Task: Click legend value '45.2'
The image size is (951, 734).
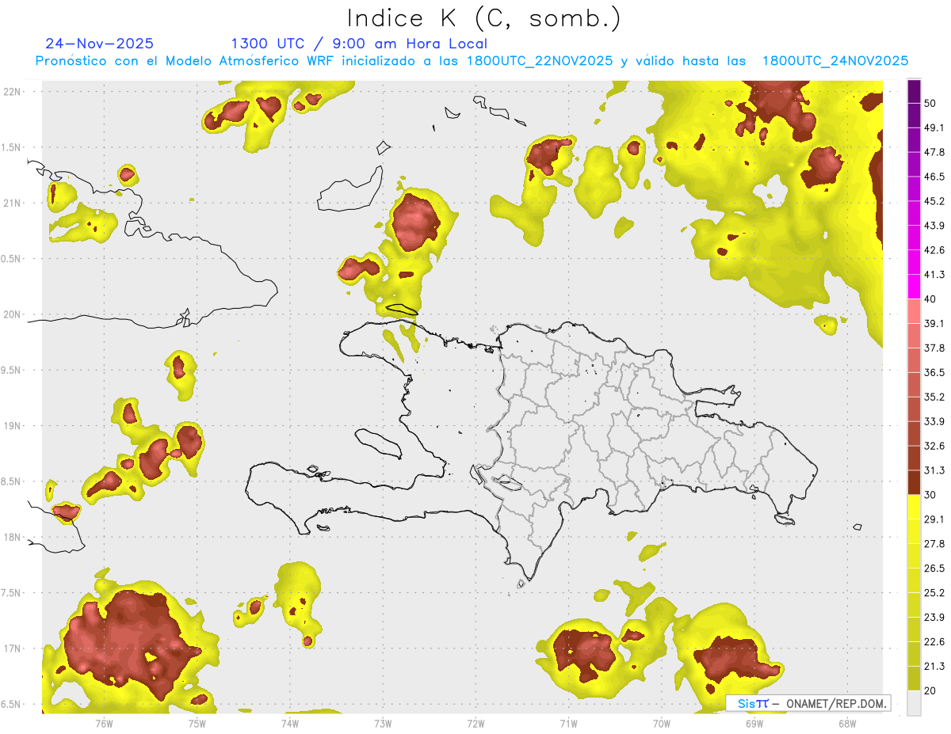Action: click(x=934, y=201)
